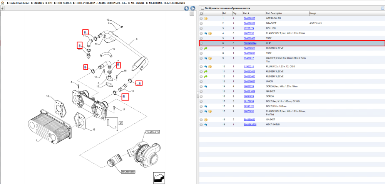This screenshot has width=385, height=184.
Task: Open '10.408.010 - HEAT EXCHANGER' breadcrumb
Action: [166, 3]
